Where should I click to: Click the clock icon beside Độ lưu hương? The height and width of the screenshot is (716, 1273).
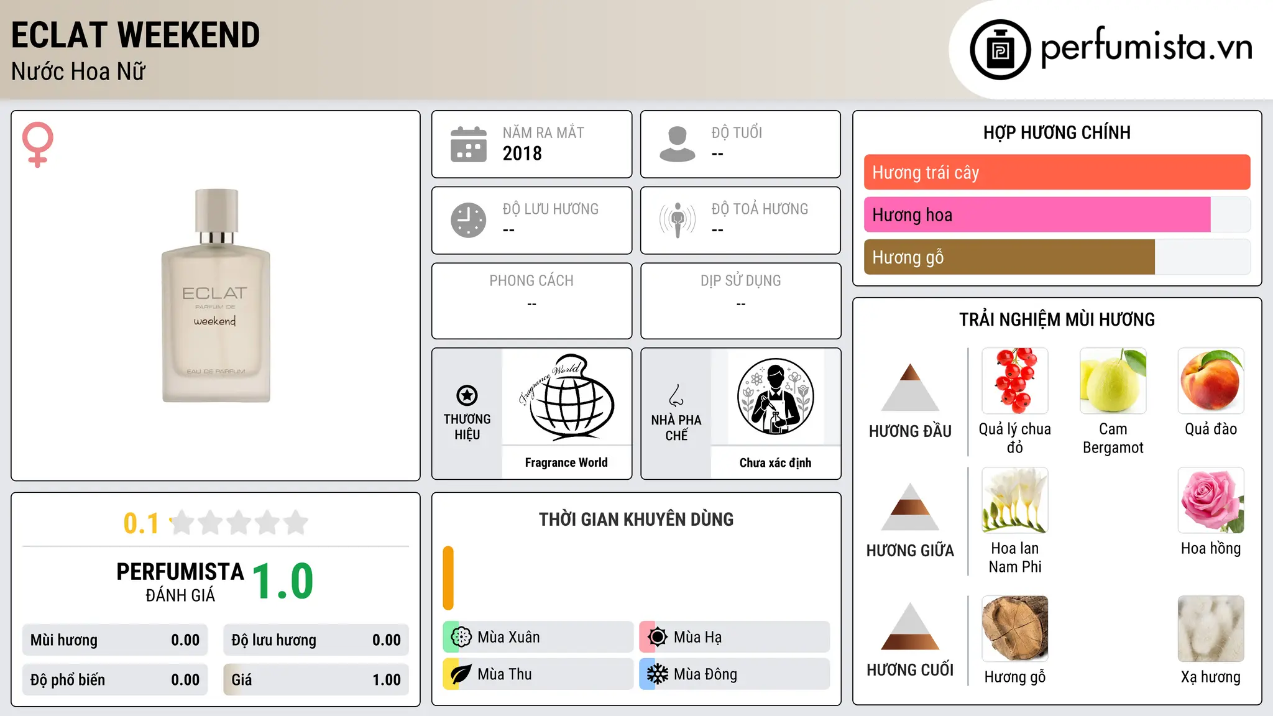pos(469,220)
